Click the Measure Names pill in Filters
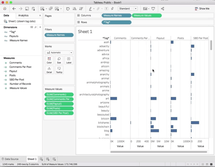The height and width of the screenshot is (167, 215). click(x=59, y=35)
